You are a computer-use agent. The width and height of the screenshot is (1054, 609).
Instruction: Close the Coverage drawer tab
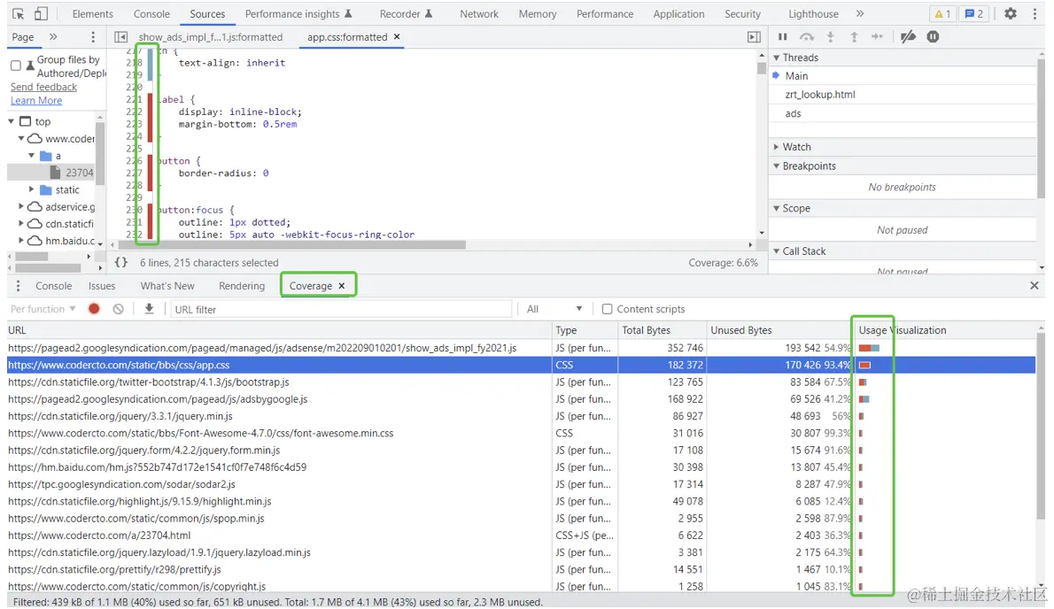(342, 286)
